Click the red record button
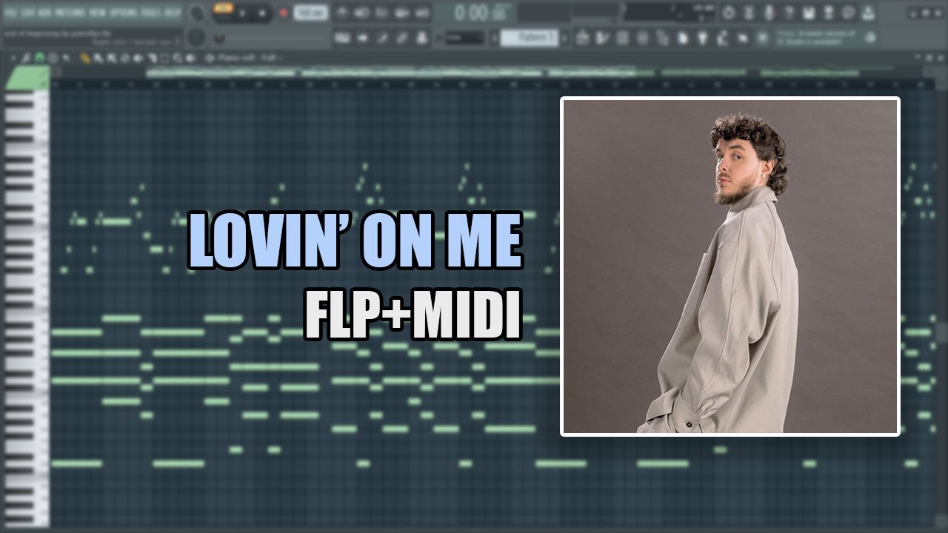Viewport: 948px width, 533px height. tap(284, 13)
